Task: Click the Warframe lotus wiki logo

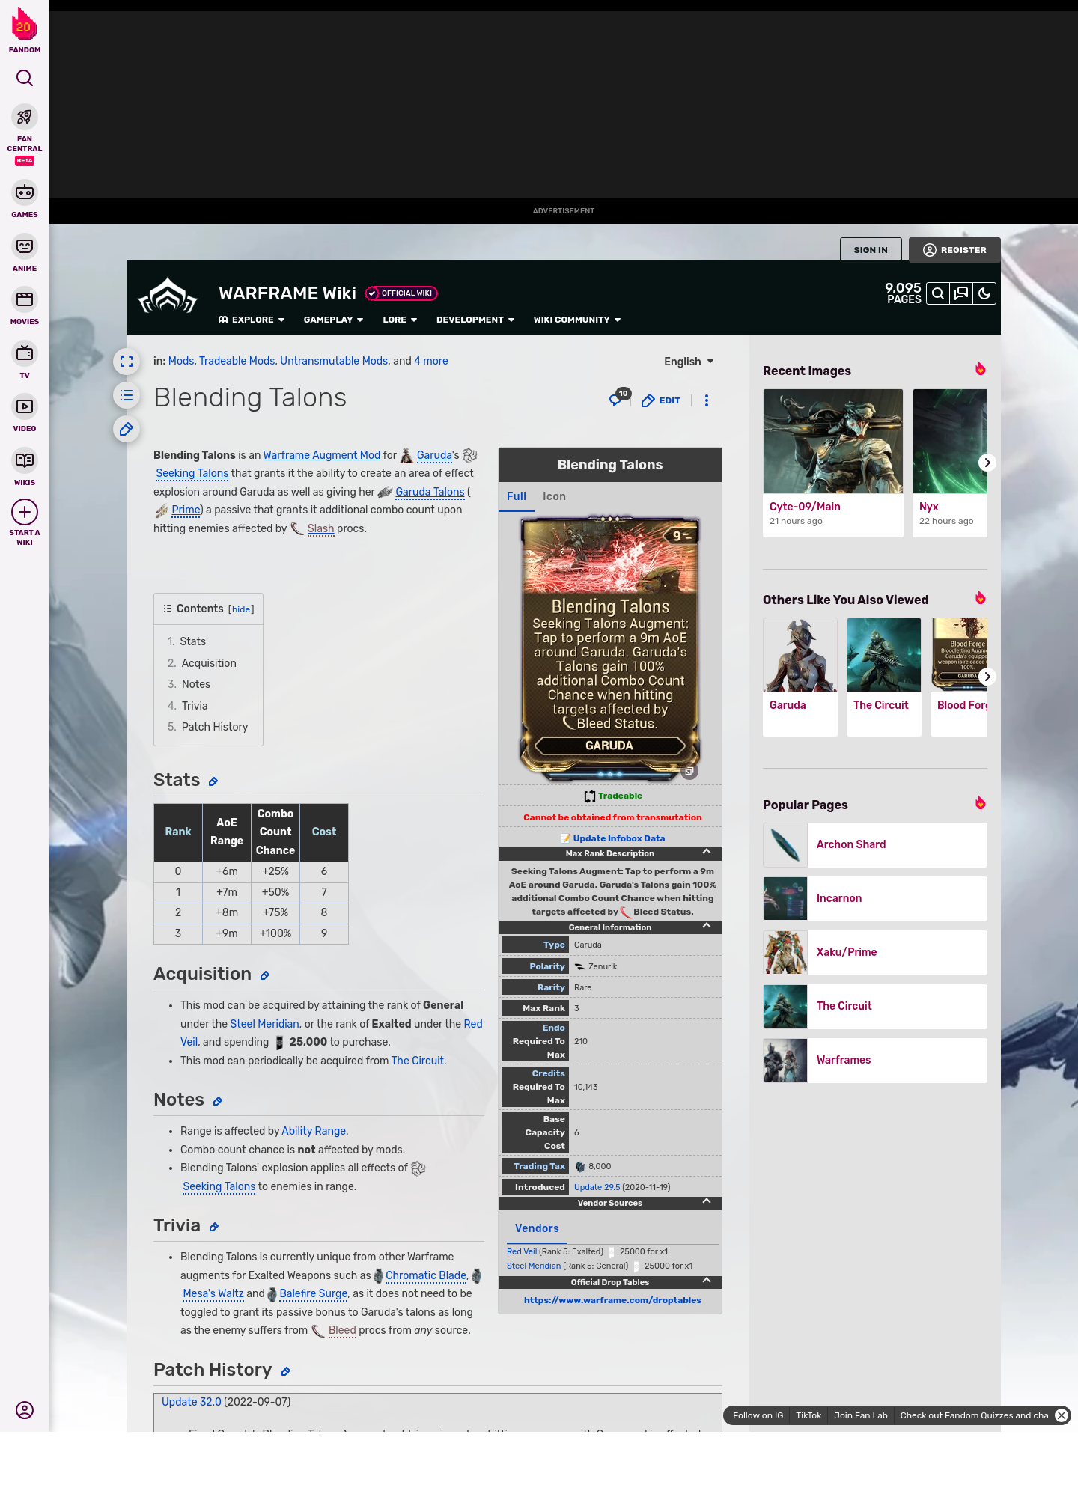Action: [168, 296]
